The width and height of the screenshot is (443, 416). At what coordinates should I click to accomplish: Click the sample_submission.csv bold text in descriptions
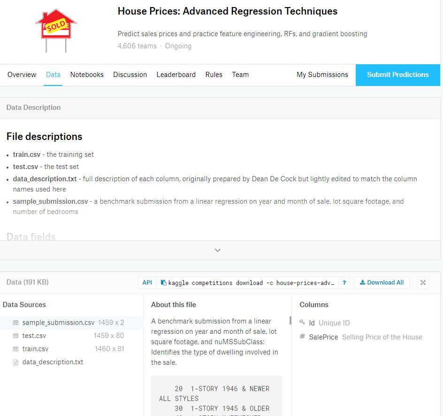click(x=50, y=201)
